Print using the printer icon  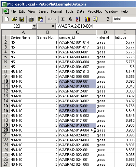point(31,19)
